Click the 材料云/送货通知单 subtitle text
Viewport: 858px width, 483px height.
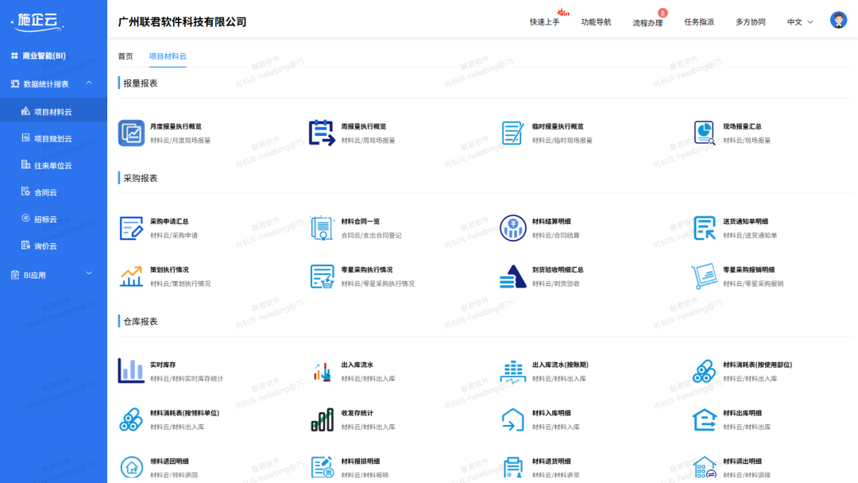750,236
